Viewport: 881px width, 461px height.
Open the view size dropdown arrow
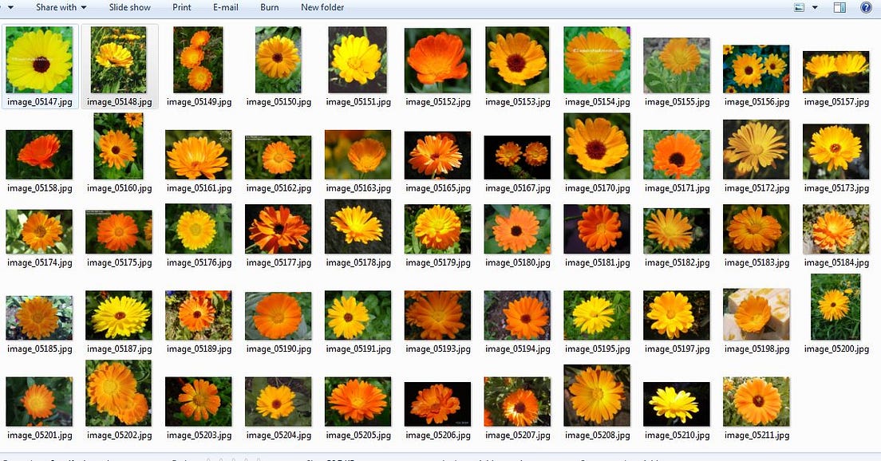coord(815,7)
